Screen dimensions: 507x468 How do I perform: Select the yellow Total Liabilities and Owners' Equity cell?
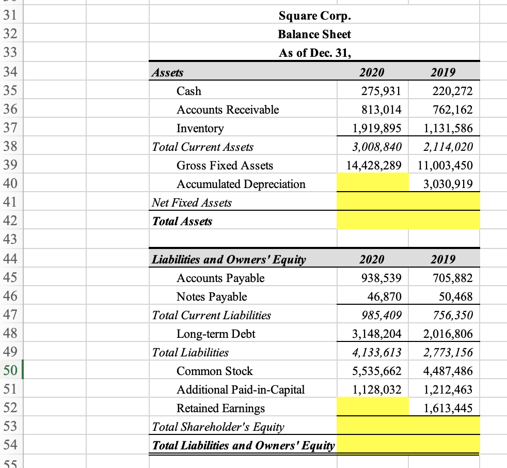pyautogui.click(x=408, y=445)
